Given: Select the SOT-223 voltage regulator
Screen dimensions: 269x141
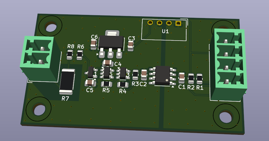Looking at the screenshot, I should point(111,43).
